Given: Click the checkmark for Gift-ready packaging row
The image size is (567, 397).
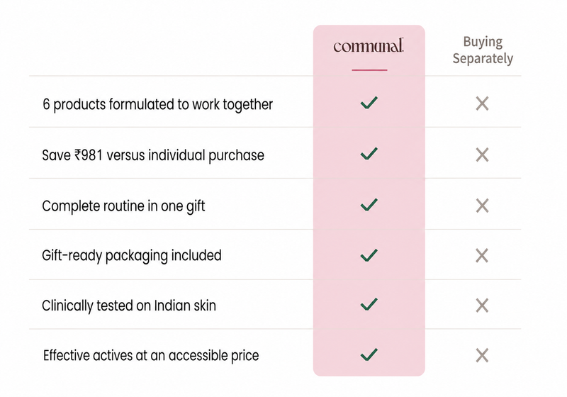Looking at the screenshot, I should pos(369,255).
